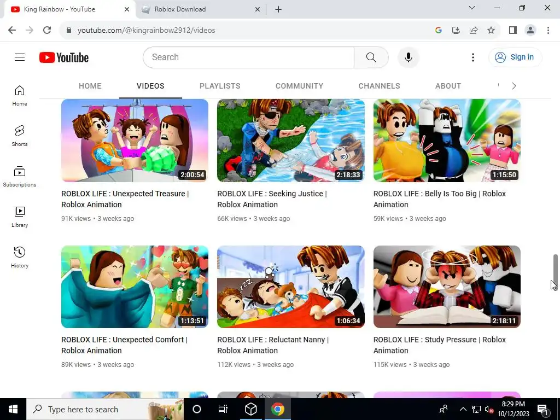Click the YouTube search input field
The width and height of the screenshot is (560, 420).
249,57
